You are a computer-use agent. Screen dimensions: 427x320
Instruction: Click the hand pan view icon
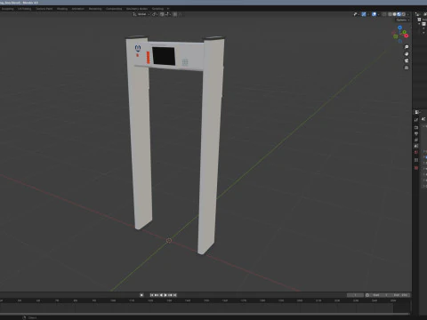407,53
